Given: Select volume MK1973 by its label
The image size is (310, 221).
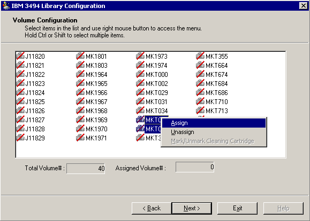Looking at the screenshot, I should point(156,57).
